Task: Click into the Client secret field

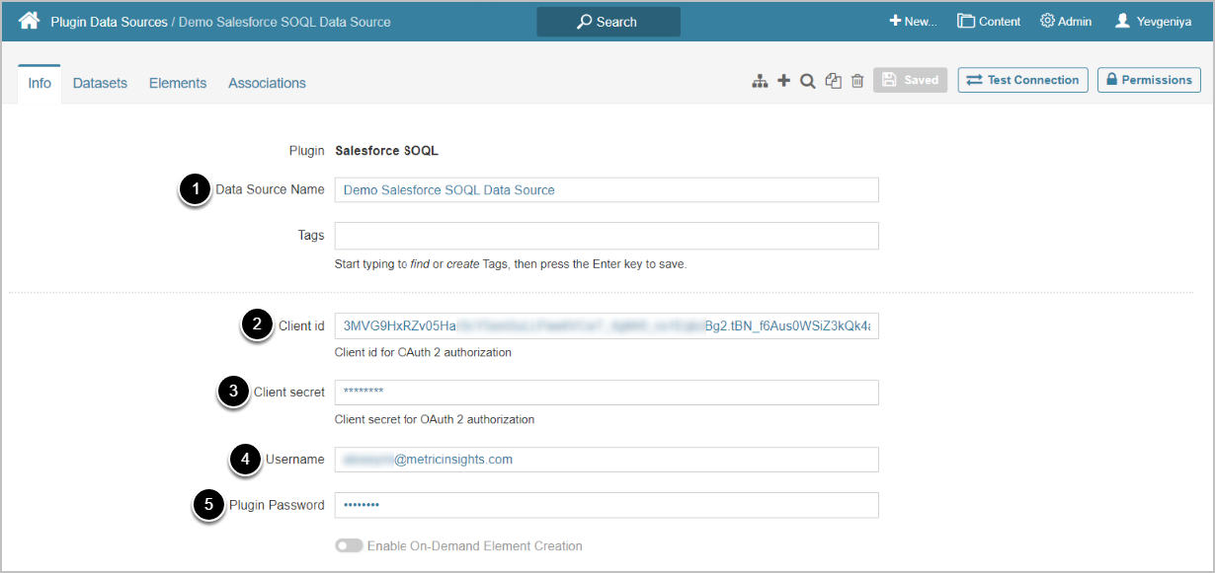Action: tap(607, 393)
